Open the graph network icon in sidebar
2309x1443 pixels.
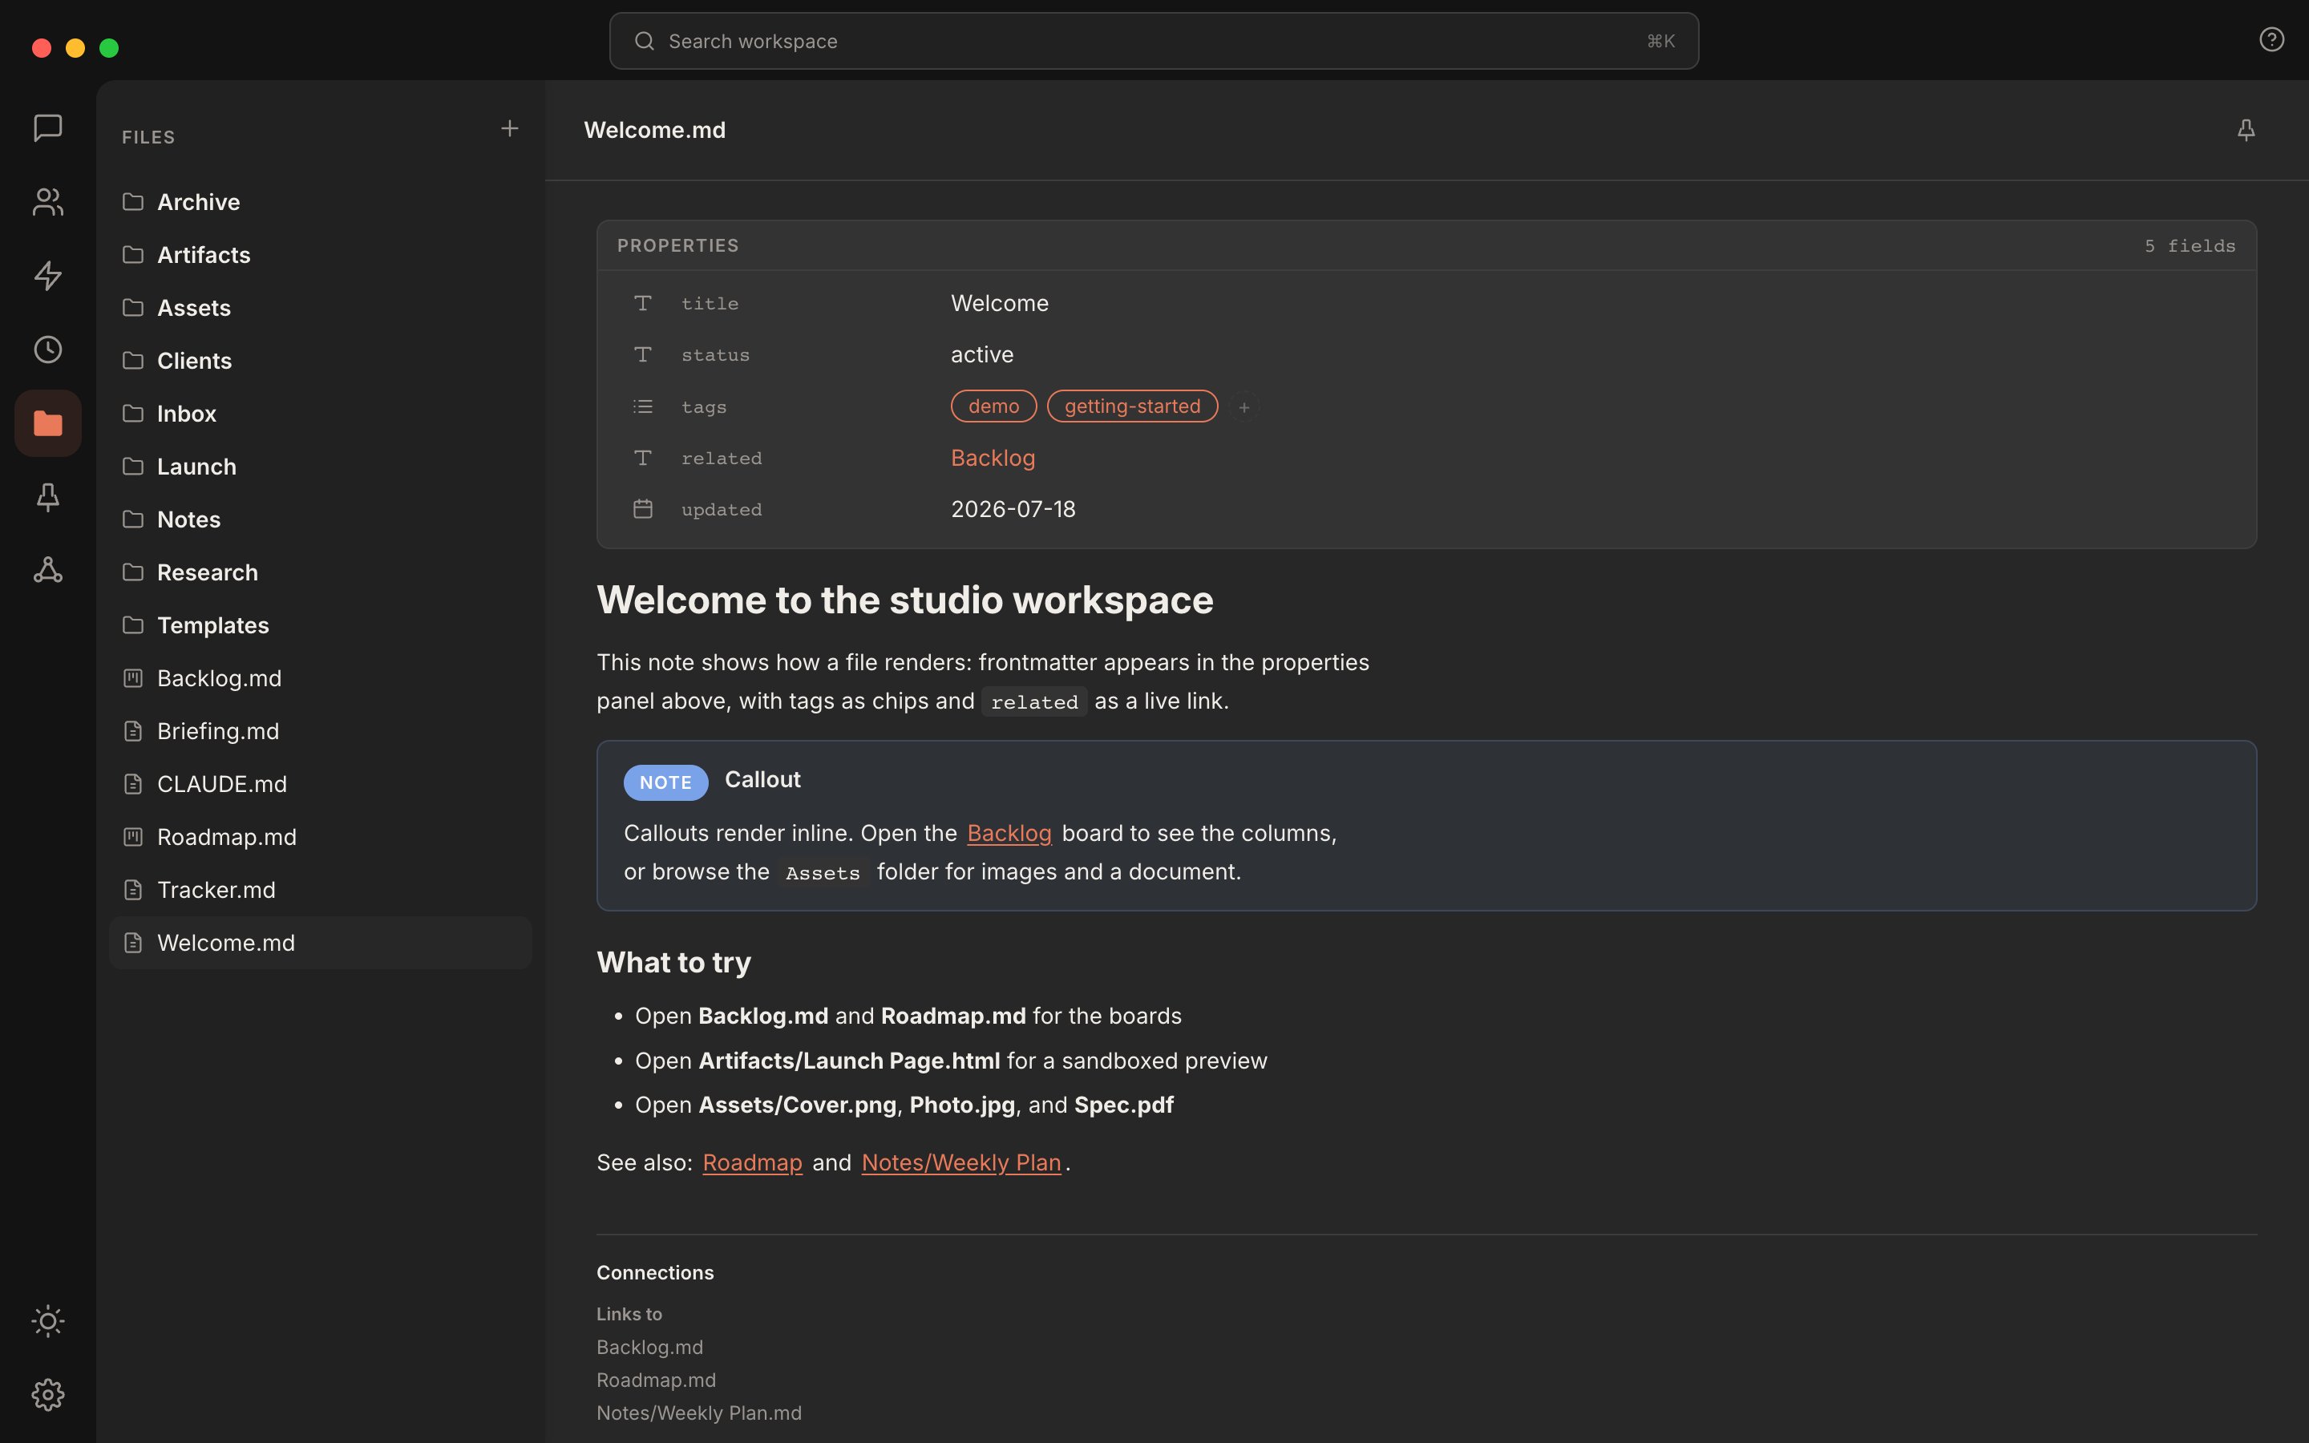pyautogui.click(x=48, y=570)
